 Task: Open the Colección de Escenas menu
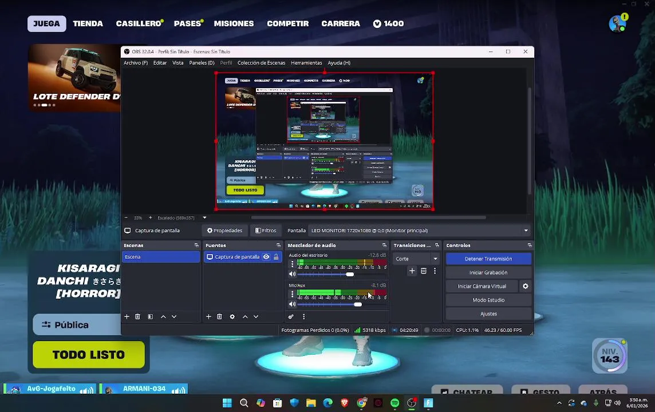tap(262, 63)
